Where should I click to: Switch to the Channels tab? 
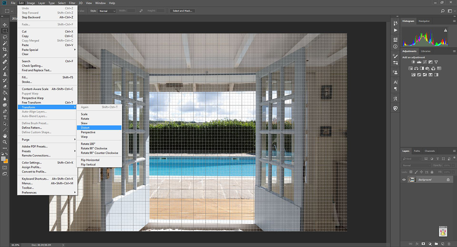[430, 150]
